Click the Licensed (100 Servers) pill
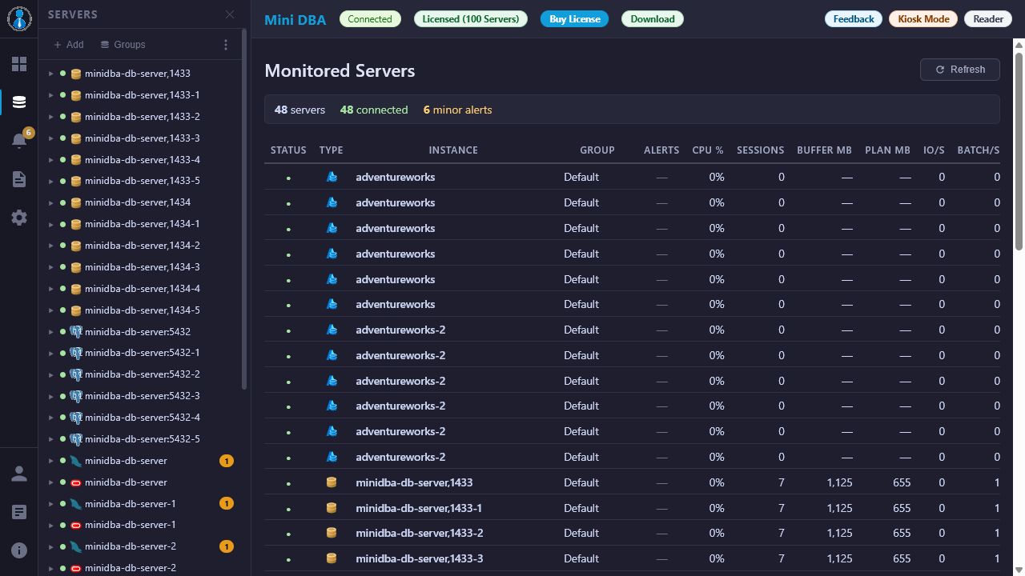 tap(471, 19)
